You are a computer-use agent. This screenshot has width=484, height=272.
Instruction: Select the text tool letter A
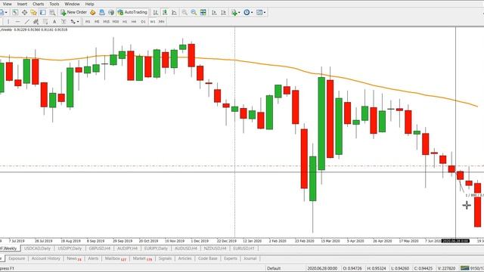[x=54, y=22]
